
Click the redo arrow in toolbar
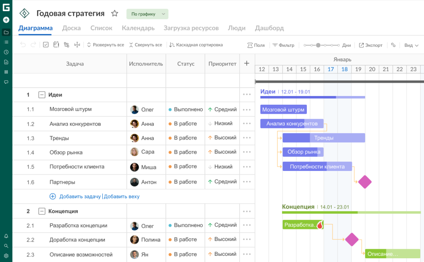(x=33, y=45)
